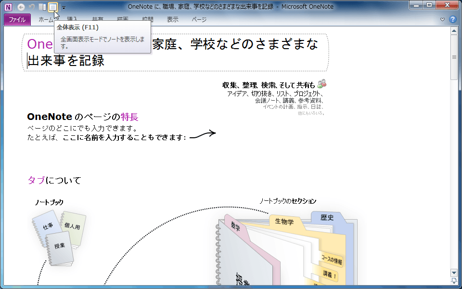Click the 'ノートブック' label above notebooks image
Screen dimensions: 462x289
[x=49, y=202]
